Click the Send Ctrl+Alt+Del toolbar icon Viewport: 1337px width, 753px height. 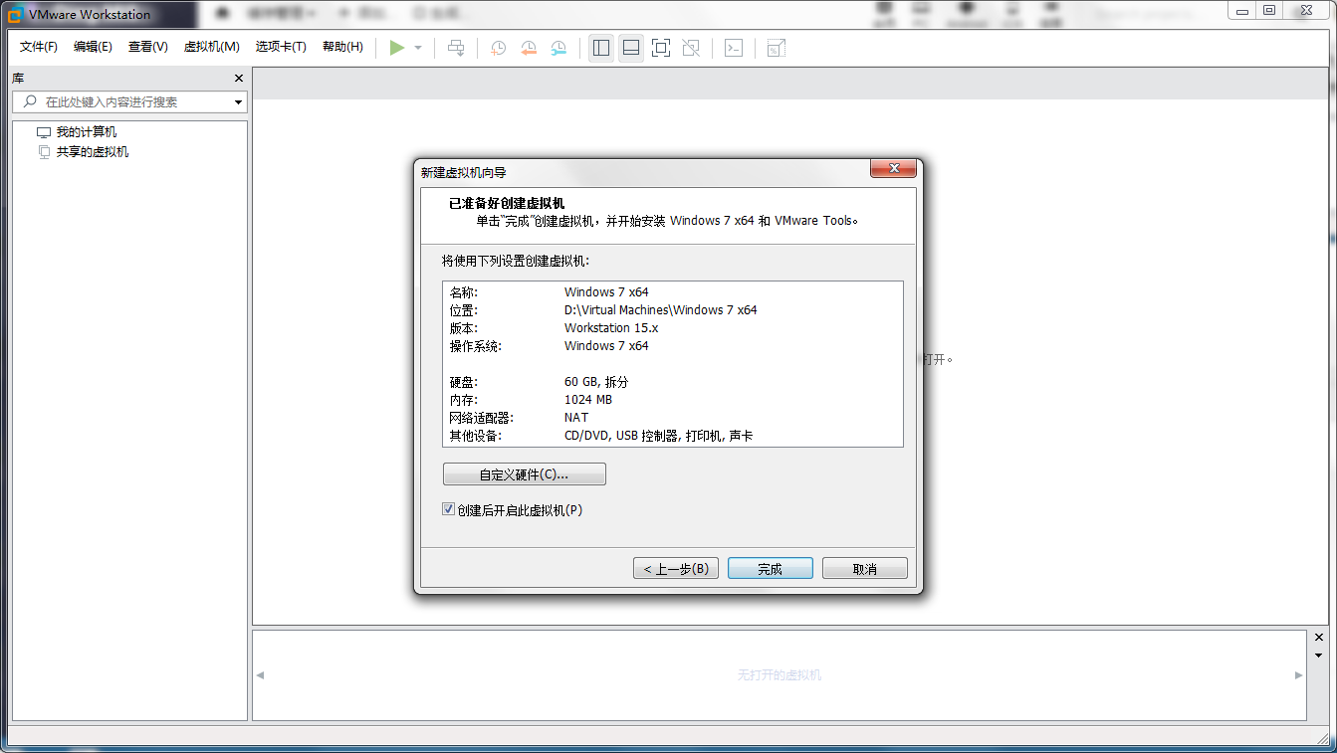coord(457,48)
